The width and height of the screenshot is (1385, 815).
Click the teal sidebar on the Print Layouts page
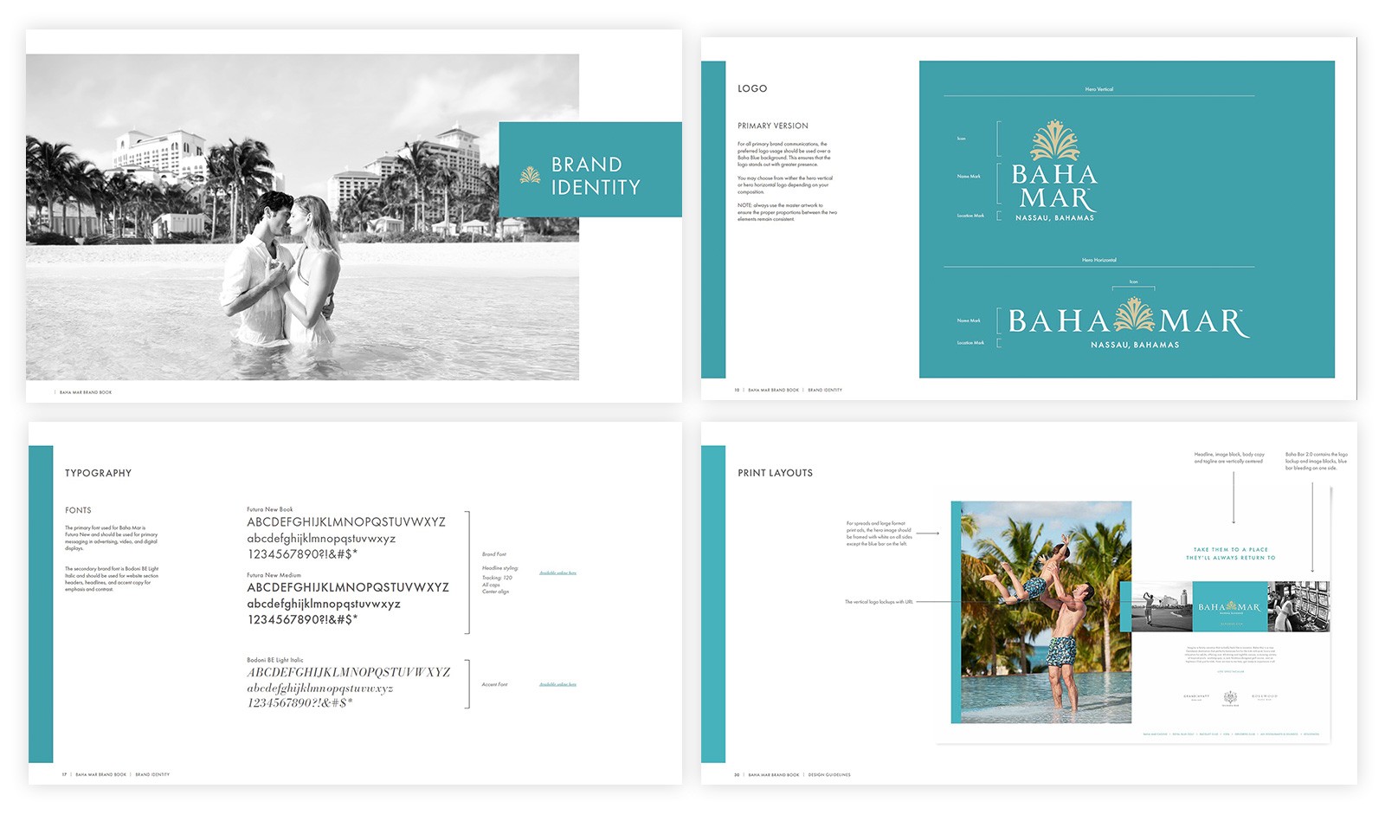pos(713,604)
